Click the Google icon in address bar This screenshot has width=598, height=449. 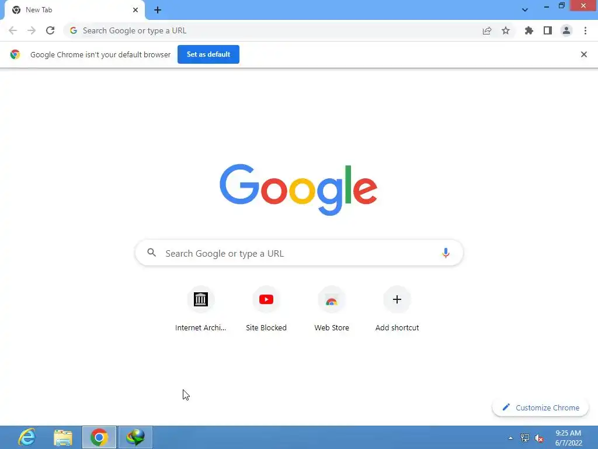(74, 30)
